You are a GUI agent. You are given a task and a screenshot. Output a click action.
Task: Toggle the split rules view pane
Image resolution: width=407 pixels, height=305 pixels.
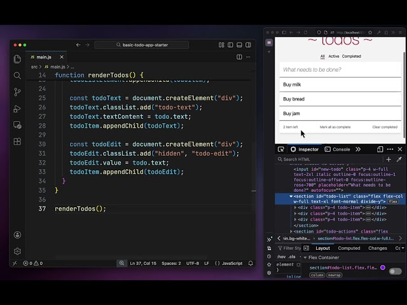[307, 248]
